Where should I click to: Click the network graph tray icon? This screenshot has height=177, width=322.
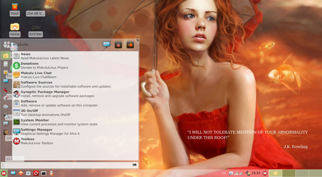[x=236, y=173]
